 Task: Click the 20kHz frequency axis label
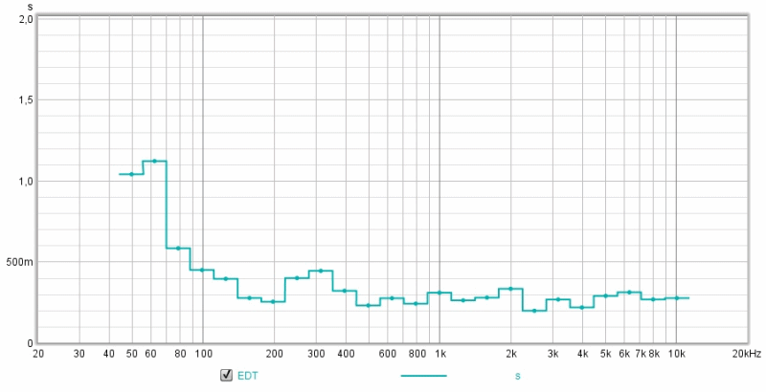click(747, 354)
